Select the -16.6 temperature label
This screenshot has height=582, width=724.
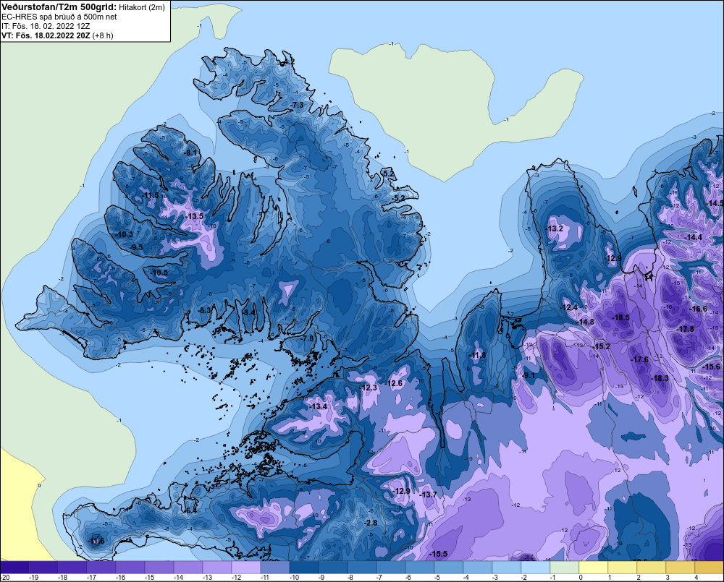coord(698,309)
